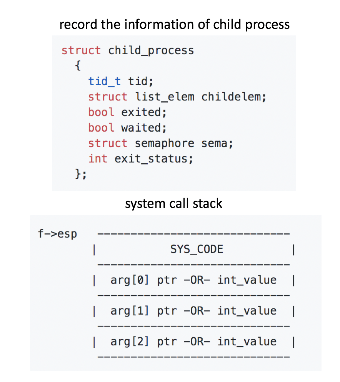Click the closing '};' brace of struct
The image size is (340, 382).
pyautogui.click(x=80, y=174)
